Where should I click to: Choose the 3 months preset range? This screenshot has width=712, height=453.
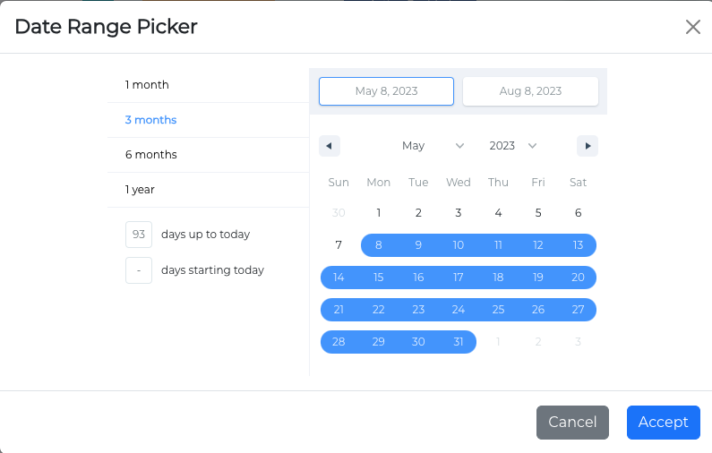click(150, 120)
